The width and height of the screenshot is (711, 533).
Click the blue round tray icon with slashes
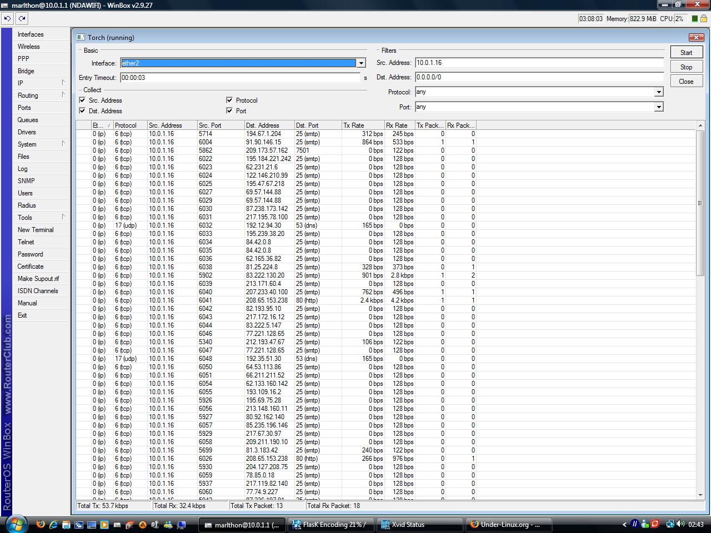(x=635, y=524)
